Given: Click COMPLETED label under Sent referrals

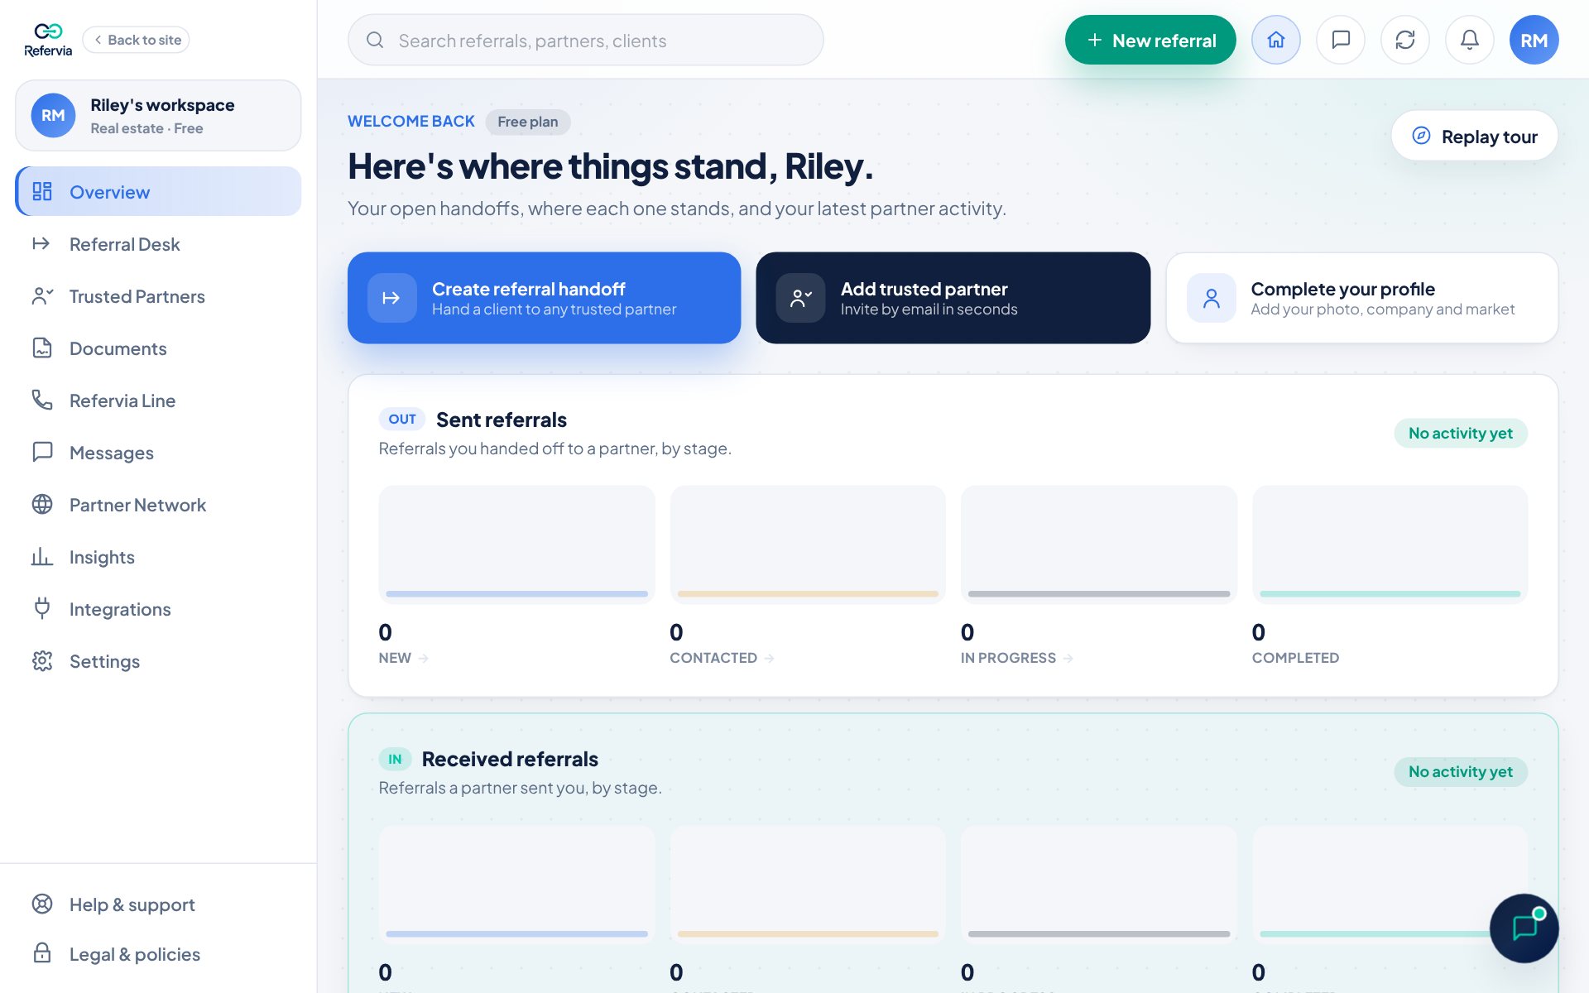Looking at the screenshot, I should (1295, 658).
